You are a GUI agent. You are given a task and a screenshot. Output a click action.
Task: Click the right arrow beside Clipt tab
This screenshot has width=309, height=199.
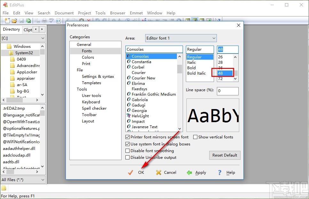[42, 29]
